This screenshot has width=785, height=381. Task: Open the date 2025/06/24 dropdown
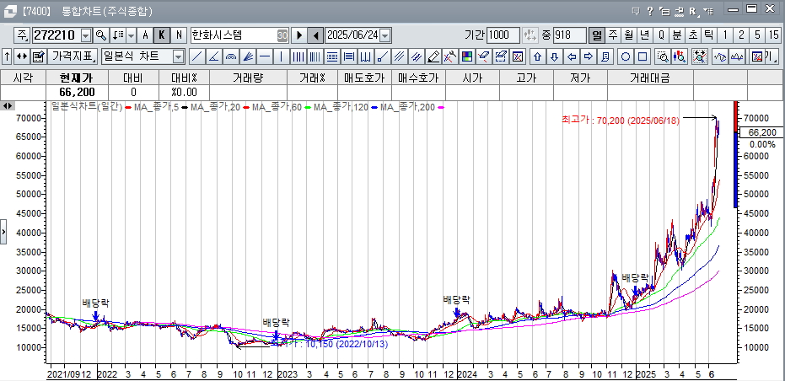coord(385,35)
